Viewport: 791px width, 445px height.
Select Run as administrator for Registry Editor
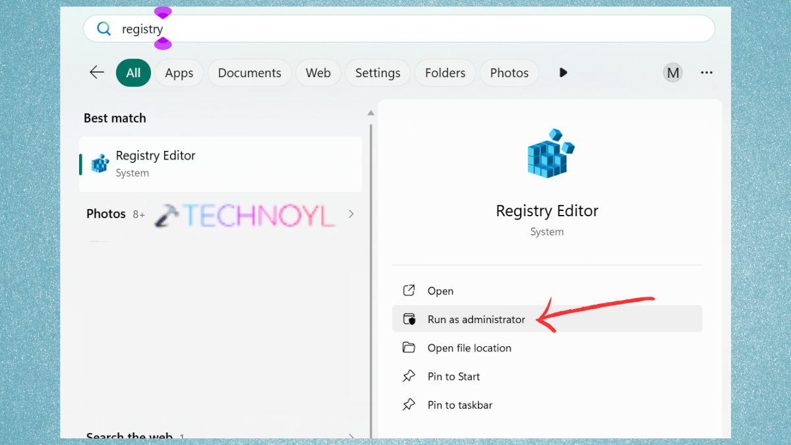476,318
